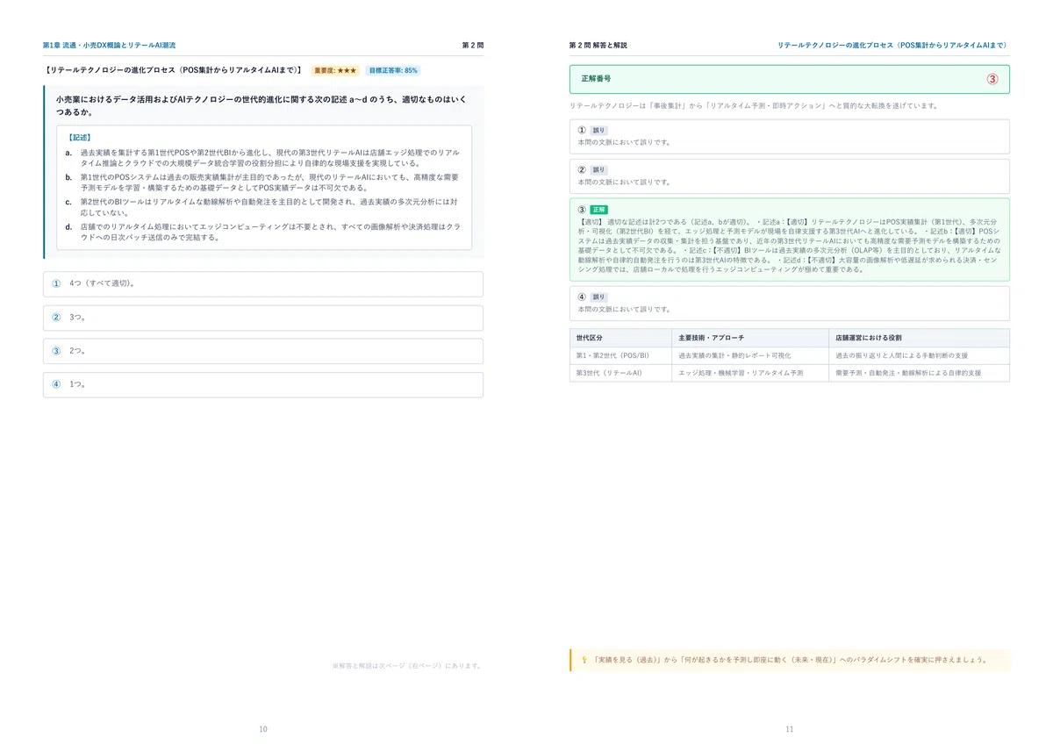Image resolution: width=1053 pixels, height=744 pixels.
Task: Click the 誤り badge in explanation ②
Action: click(598, 170)
